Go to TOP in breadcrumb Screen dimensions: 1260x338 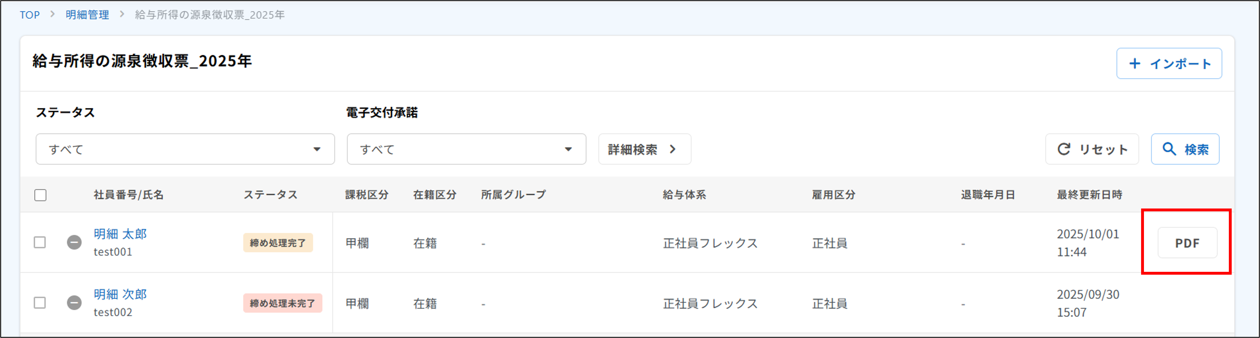coord(30,15)
